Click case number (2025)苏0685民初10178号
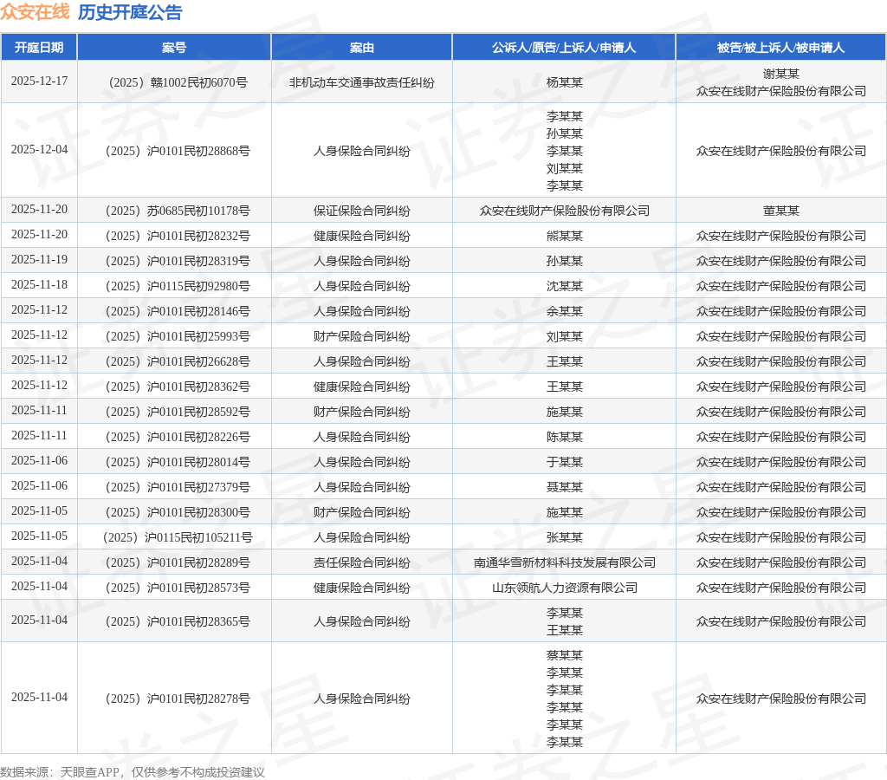 [x=174, y=211]
